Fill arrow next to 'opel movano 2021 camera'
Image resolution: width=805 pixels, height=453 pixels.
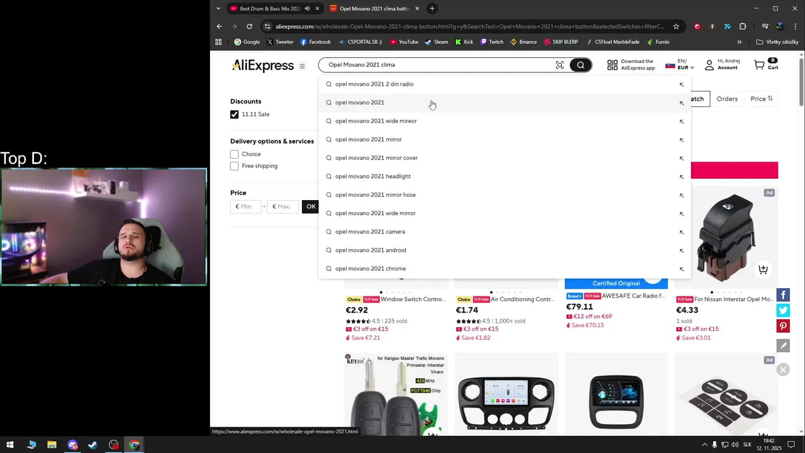(x=681, y=232)
